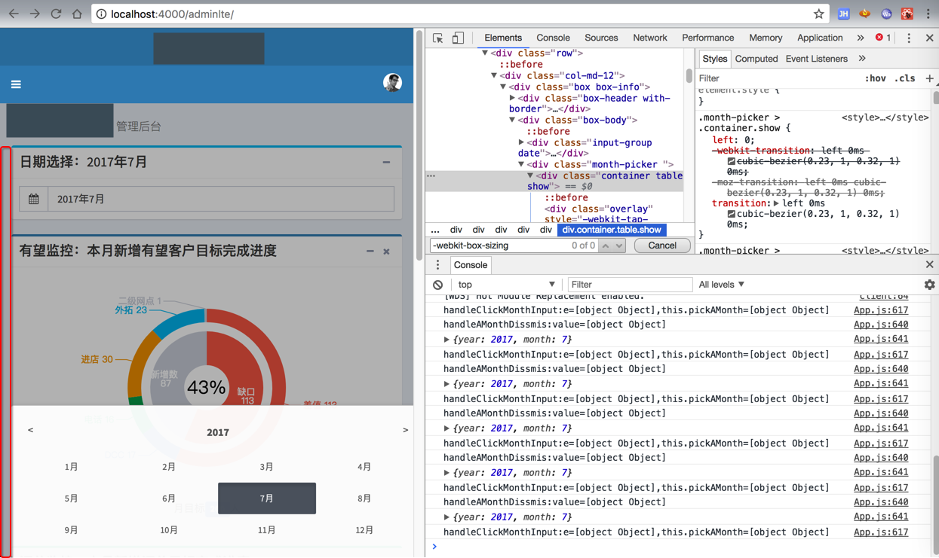Click the calendar icon in the date input
The height and width of the screenshot is (558, 939).
click(34, 199)
